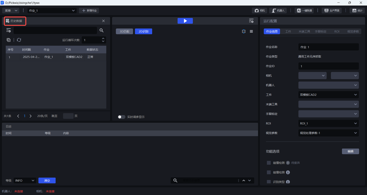The image size is (367, 195).
Task: Click the 作业名称 input field
Action: (x=328, y=47)
